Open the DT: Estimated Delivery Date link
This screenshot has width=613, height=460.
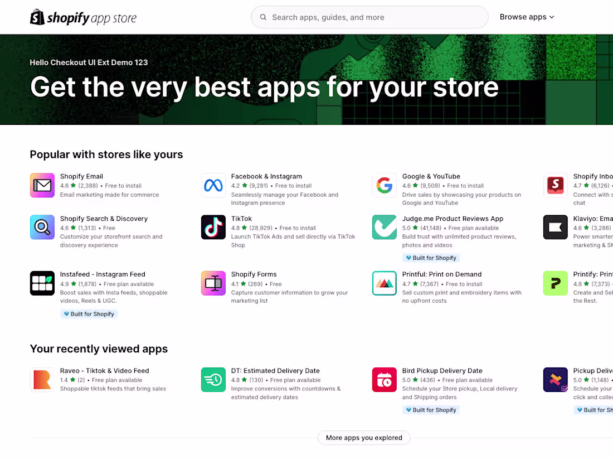tap(275, 370)
